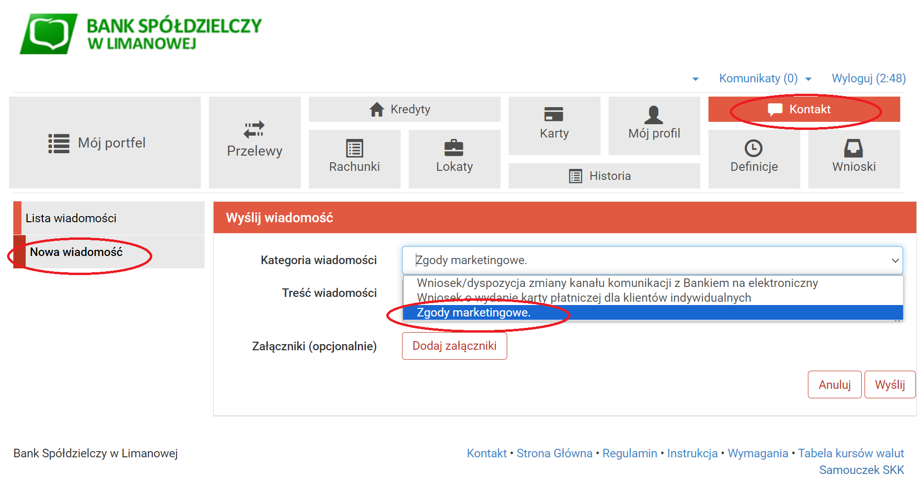The width and height of the screenshot is (924, 493).
Task: Open Historia list icon tile
Action: pyautogui.click(x=576, y=176)
